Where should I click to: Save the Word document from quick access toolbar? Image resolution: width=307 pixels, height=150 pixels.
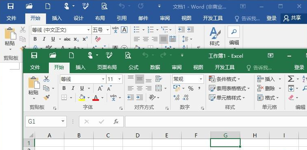tap(11, 6)
